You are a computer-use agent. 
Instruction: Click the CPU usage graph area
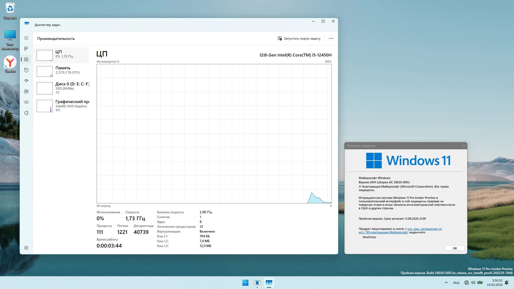point(214,134)
